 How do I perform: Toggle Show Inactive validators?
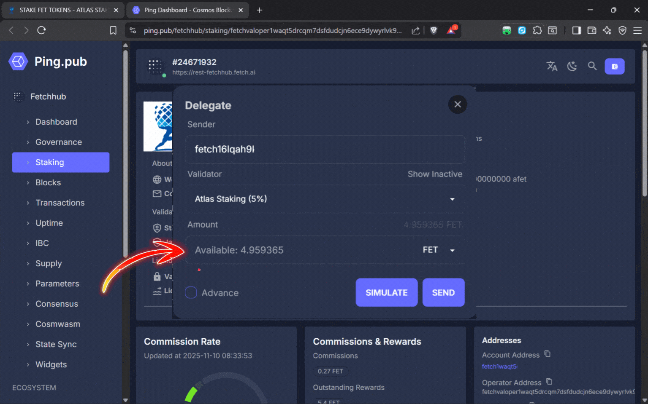point(435,174)
